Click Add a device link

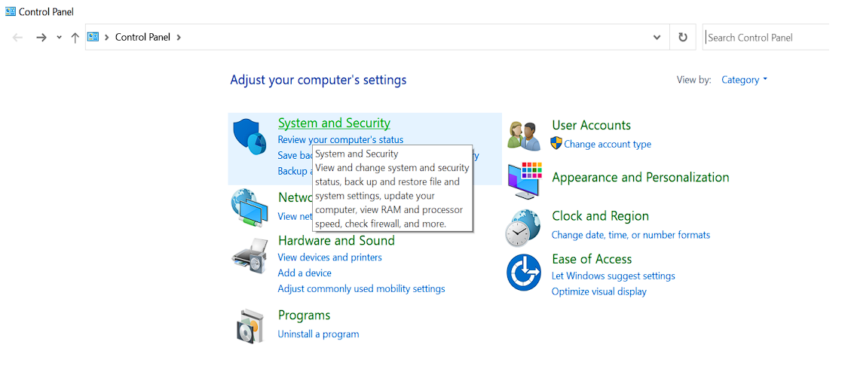(x=305, y=273)
